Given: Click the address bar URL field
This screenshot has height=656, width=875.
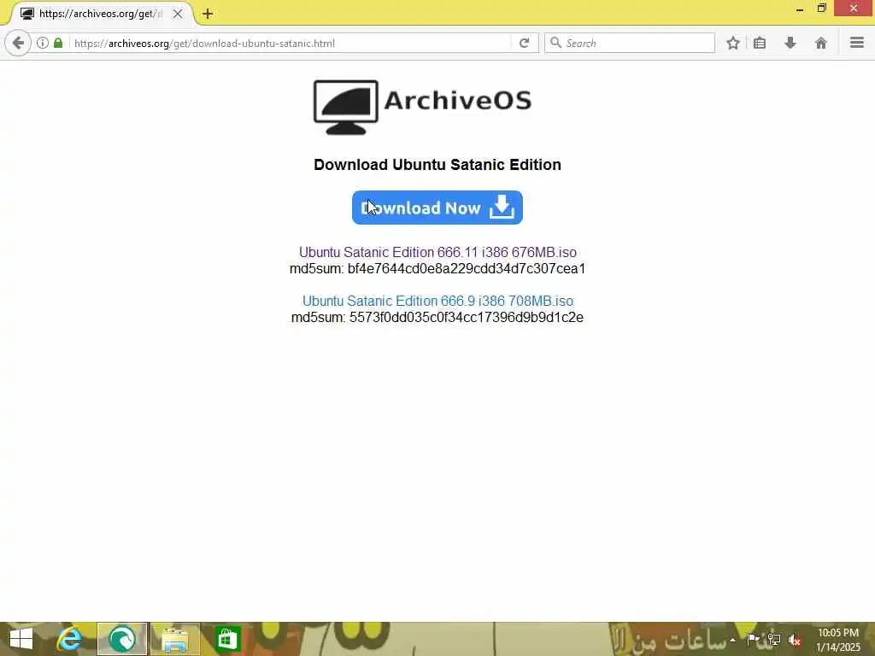Looking at the screenshot, I should (x=291, y=43).
